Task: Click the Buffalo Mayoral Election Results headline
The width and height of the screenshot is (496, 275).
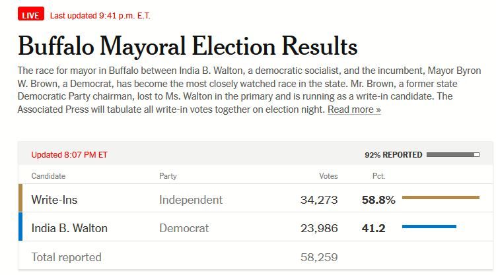Action: (188, 46)
